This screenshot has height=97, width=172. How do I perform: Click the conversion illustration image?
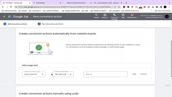coord(40,48)
